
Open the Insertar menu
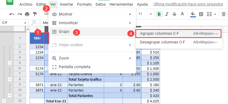click(x=67, y=4)
